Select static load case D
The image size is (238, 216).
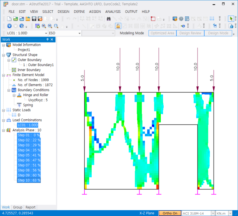pyautogui.click(x=19, y=115)
